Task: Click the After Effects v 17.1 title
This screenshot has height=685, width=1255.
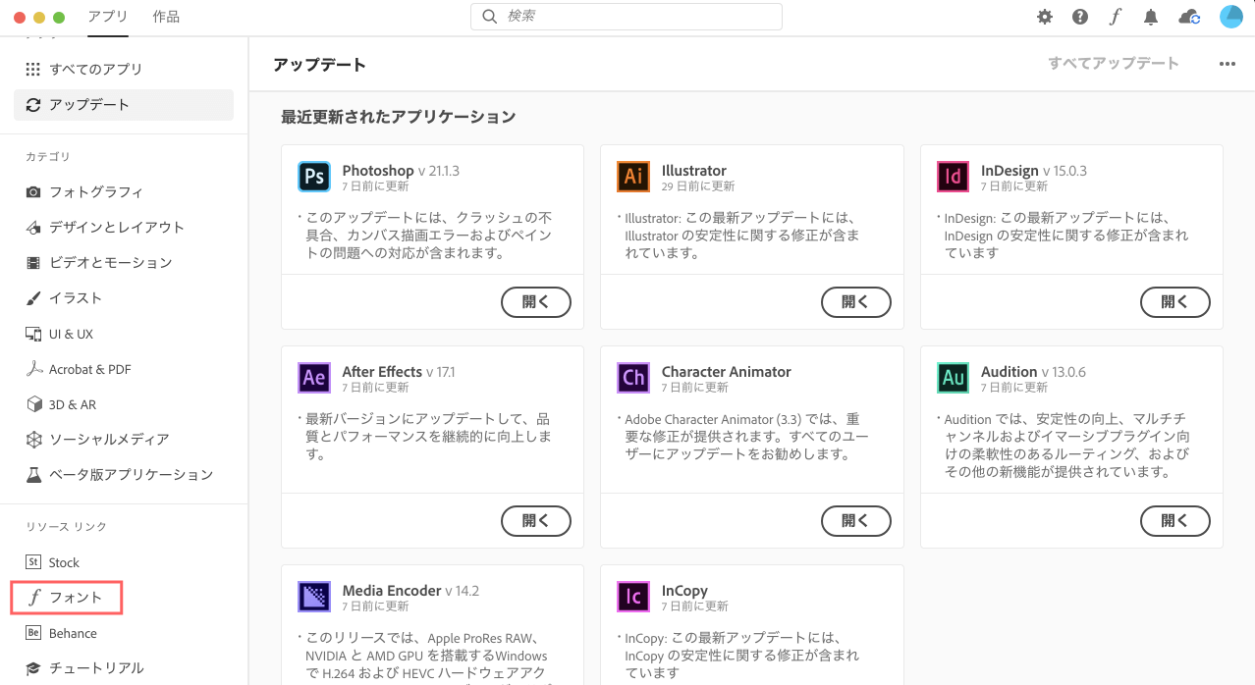Action: (x=399, y=372)
